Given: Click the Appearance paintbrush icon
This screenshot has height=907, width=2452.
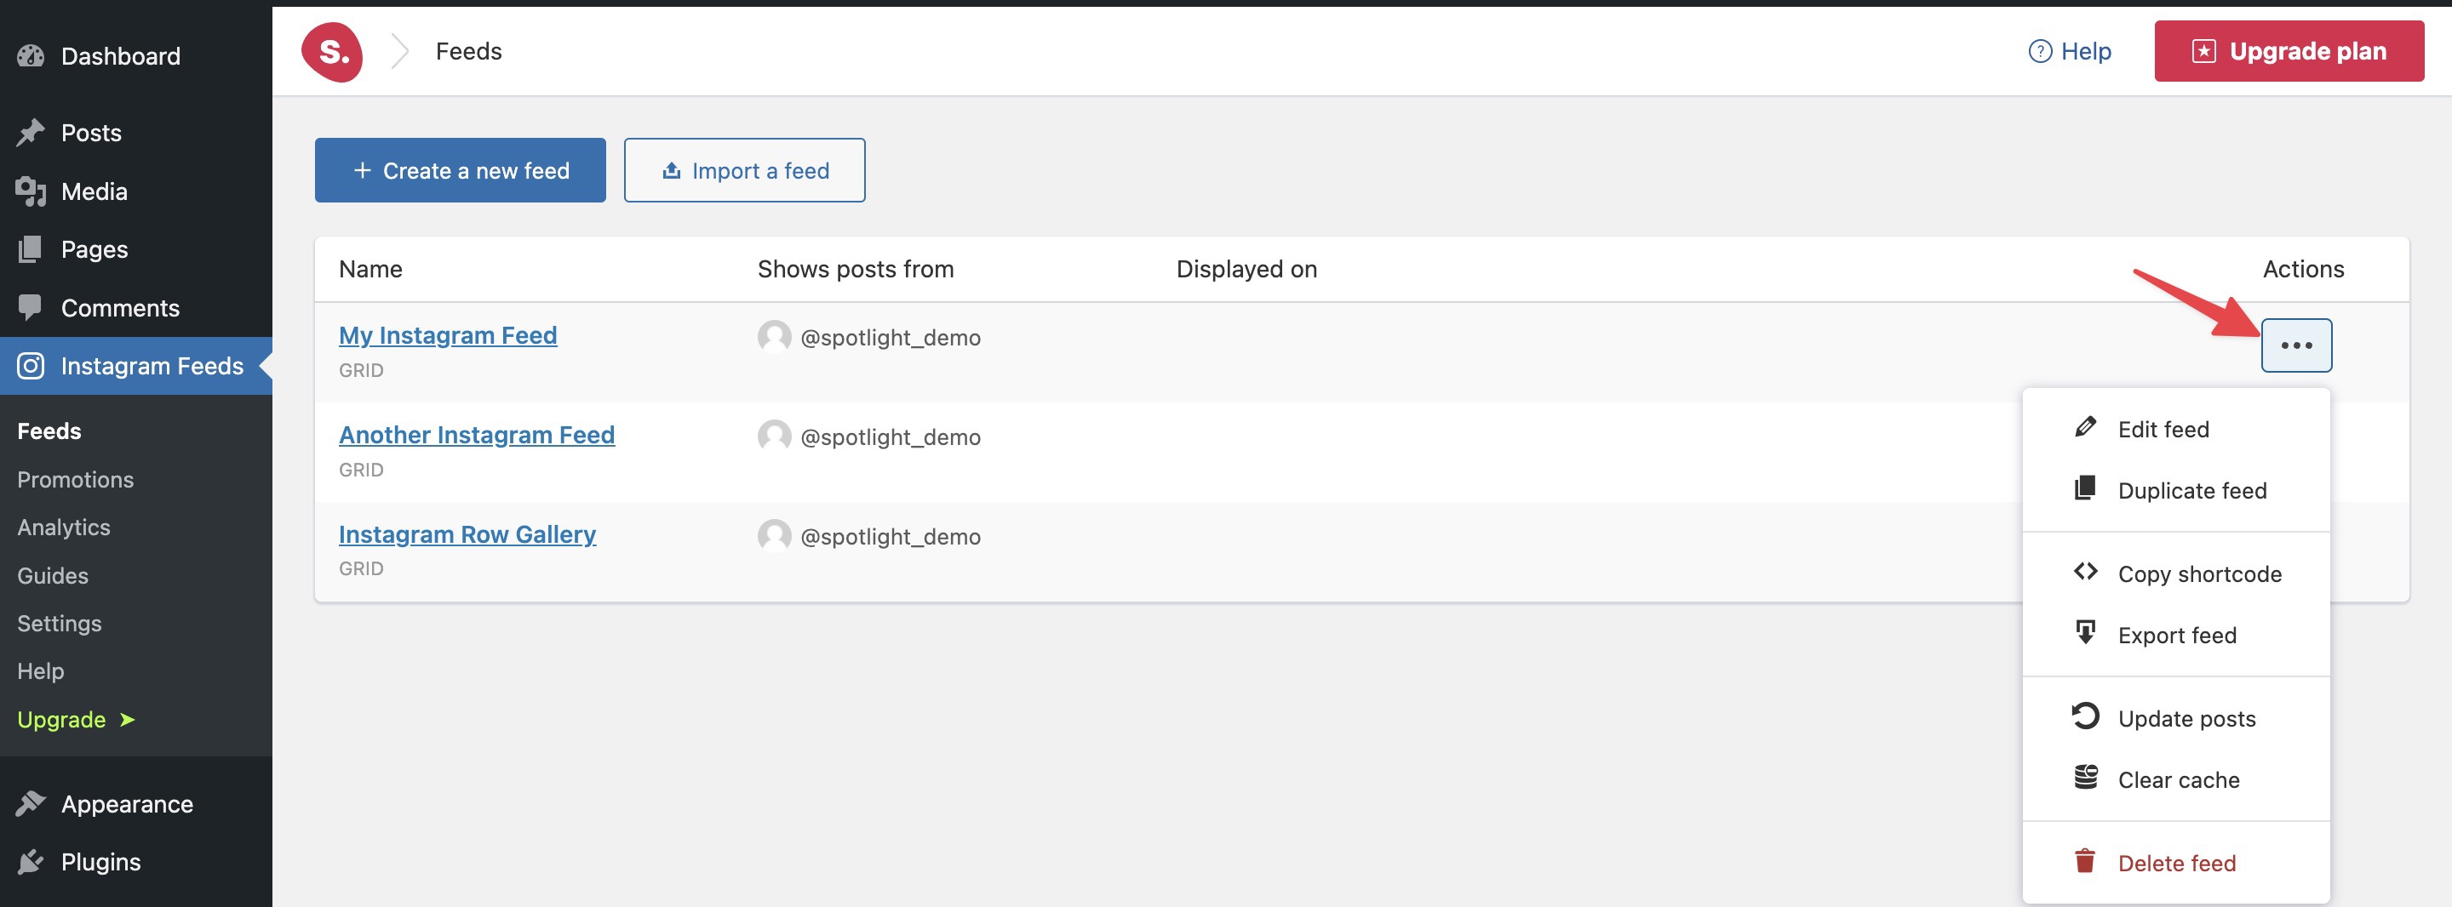Looking at the screenshot, I should click(31, 804).
